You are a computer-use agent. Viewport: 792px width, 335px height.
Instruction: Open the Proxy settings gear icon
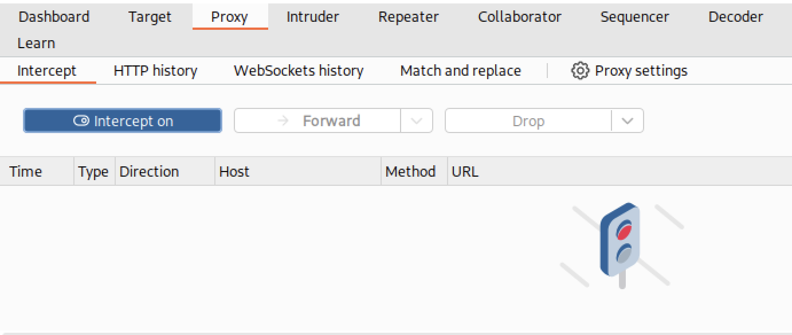tap(580, 71)
